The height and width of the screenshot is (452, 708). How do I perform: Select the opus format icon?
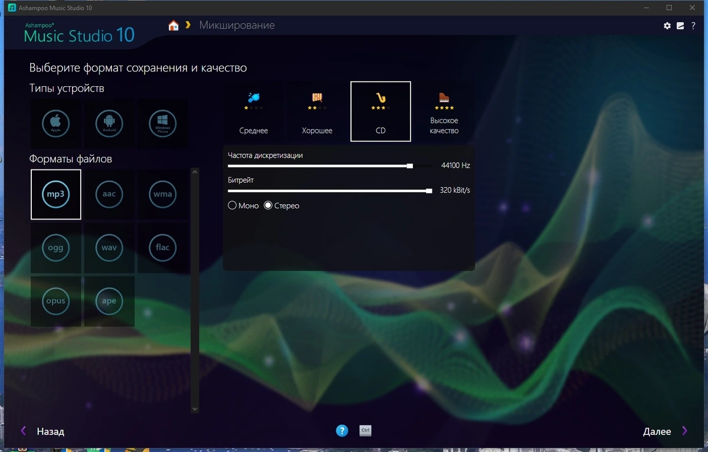(x=56, y=301)
